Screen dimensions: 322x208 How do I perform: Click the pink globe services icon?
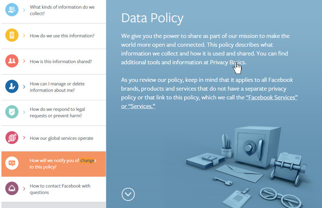12,138
